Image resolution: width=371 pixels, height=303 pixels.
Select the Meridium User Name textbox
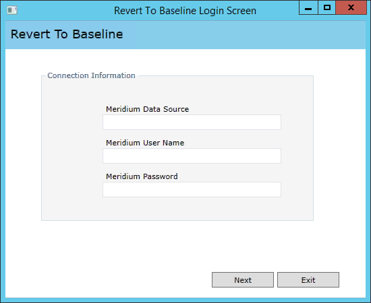[x=192, y=156]
